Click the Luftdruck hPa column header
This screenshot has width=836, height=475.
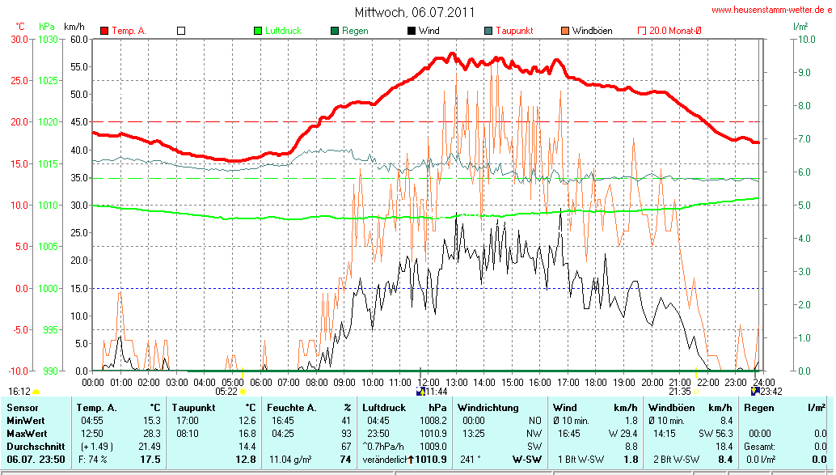pyautogui.click(x=404, y=407)
